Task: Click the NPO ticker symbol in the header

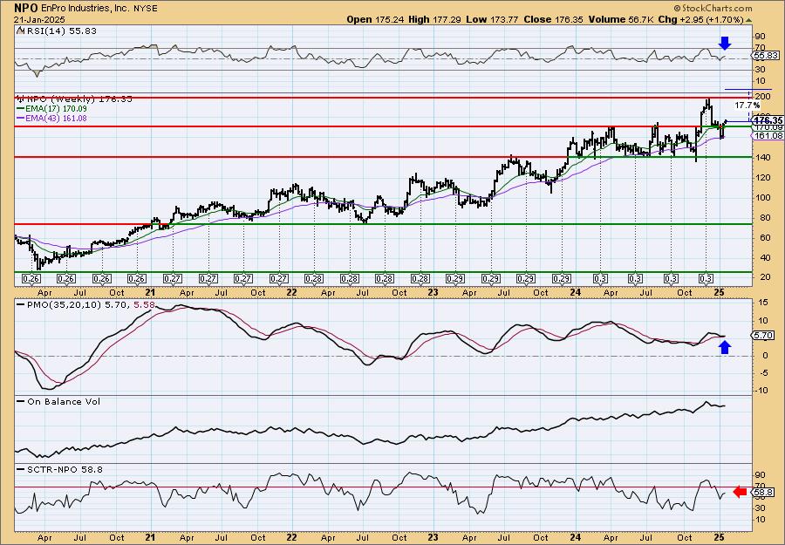Action: (26, 8)
